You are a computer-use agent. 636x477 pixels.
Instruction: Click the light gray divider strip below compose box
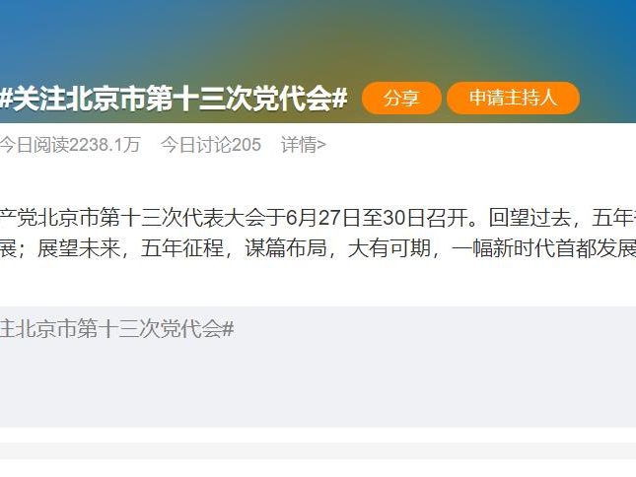(318, 450)
